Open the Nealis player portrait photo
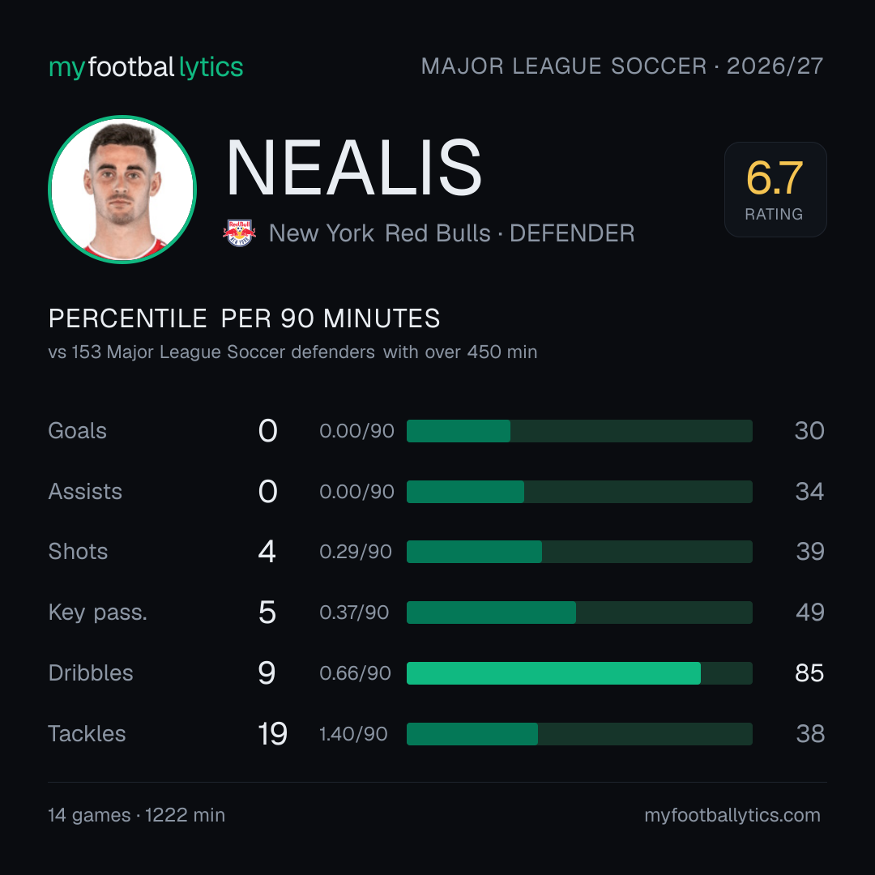 point(122,190)
